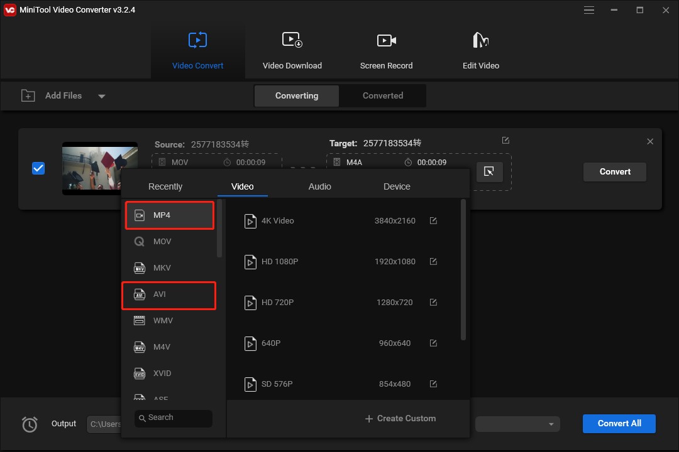Choose MOV format from list
Image resolution: width=679 pixels, height=452 pixels.
click(170, 241)
